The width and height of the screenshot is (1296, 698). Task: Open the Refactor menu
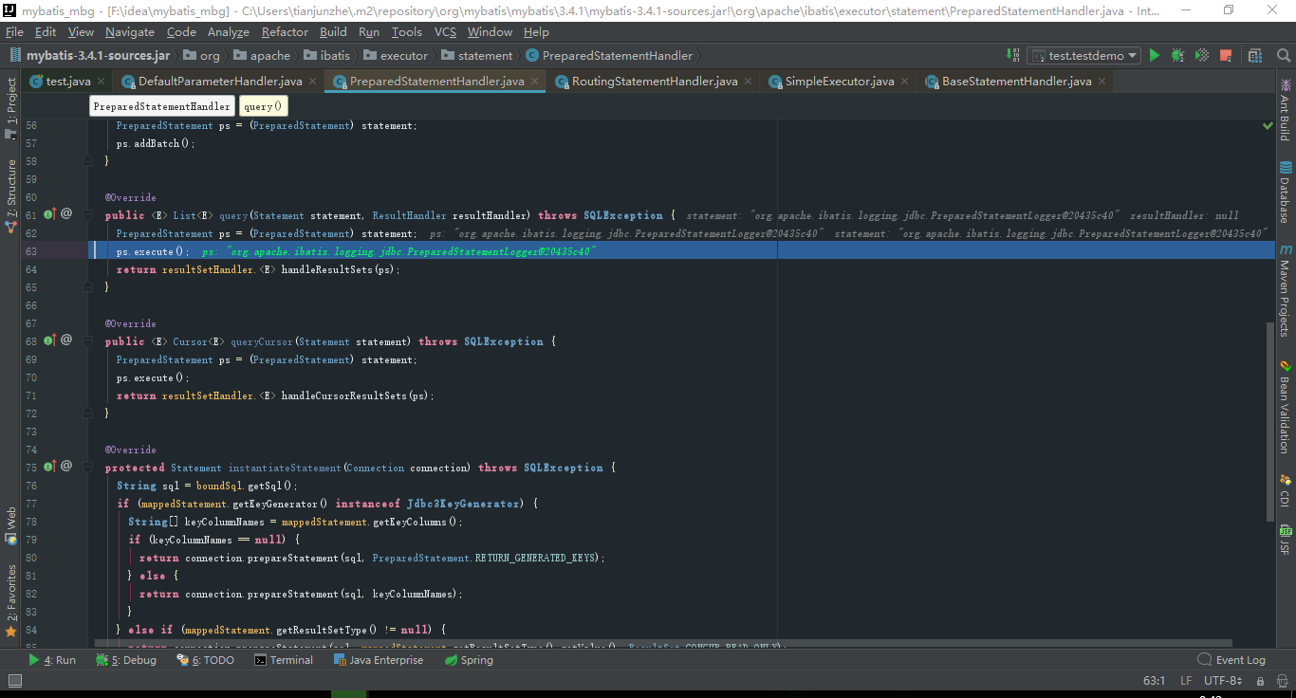pyautogui.click(x=283, y=31)
